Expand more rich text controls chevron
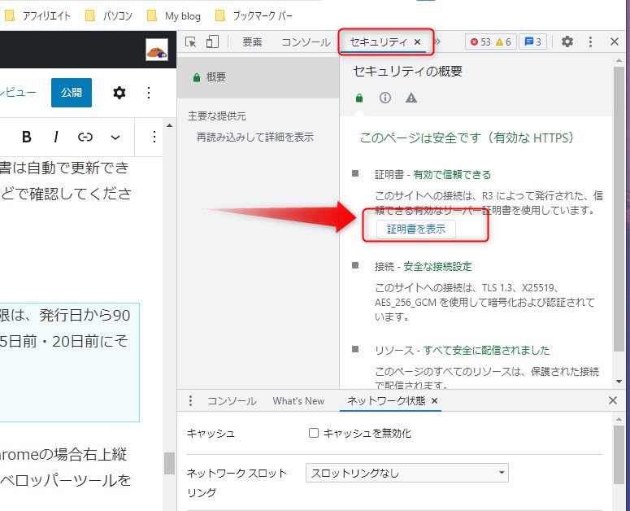The image size is (630, 511). click(115, 138)
